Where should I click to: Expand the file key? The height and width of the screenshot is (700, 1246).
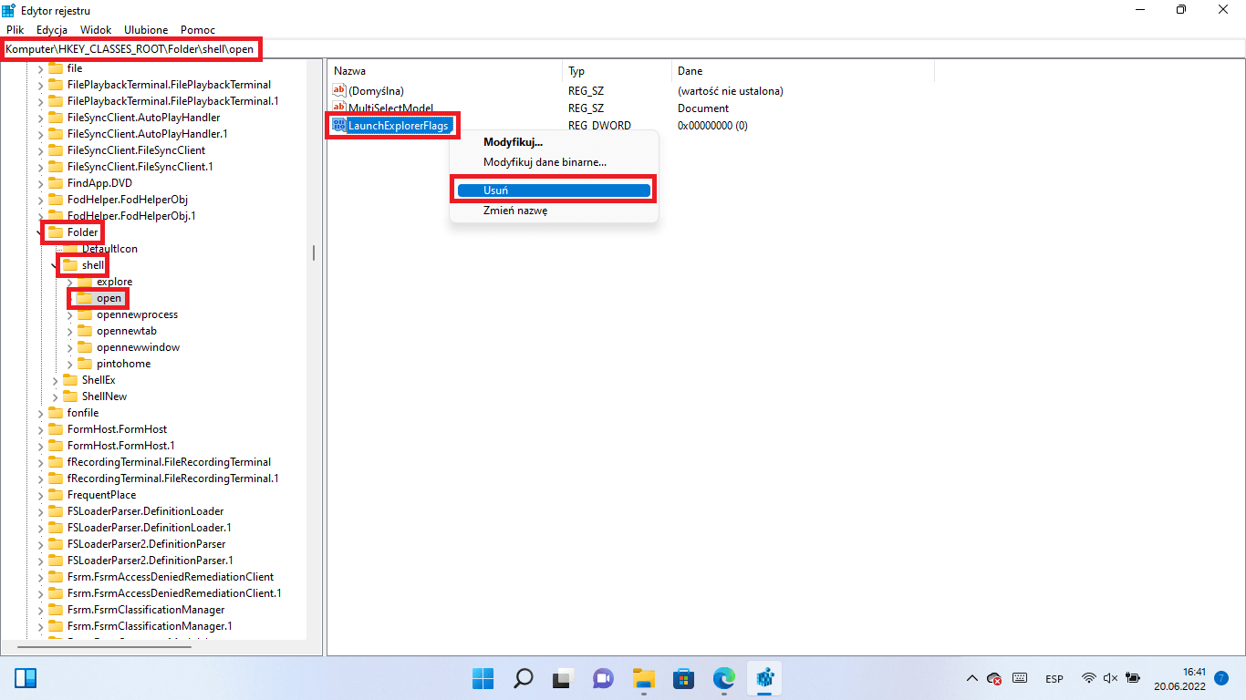[40, 68]
